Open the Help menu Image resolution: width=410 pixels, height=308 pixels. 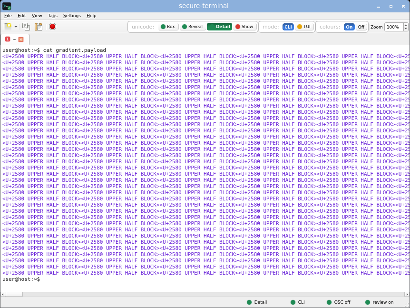tap(91, 16)
